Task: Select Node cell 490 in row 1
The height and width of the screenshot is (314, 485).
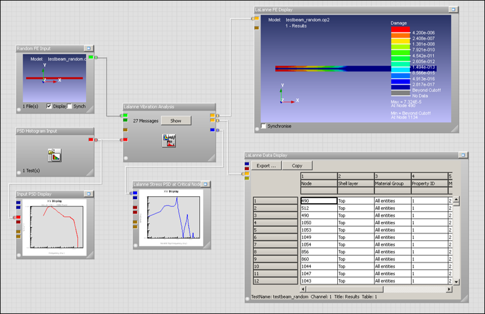Action: (319, 201)
